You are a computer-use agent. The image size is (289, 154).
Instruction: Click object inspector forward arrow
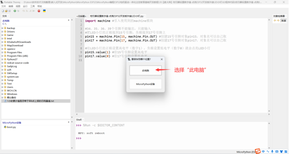pyautogui.click(x=278, y=21)
